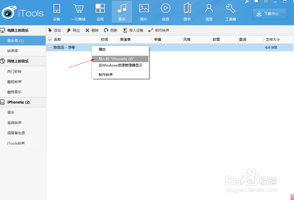Viewport: 294px width, 200px height.
Task: Click 删除 (Delete) in the toolbar
Action: 92,30
